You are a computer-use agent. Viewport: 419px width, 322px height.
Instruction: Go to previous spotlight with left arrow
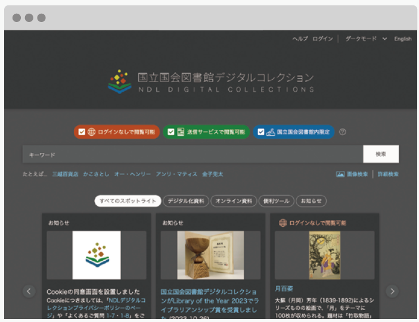29,291
